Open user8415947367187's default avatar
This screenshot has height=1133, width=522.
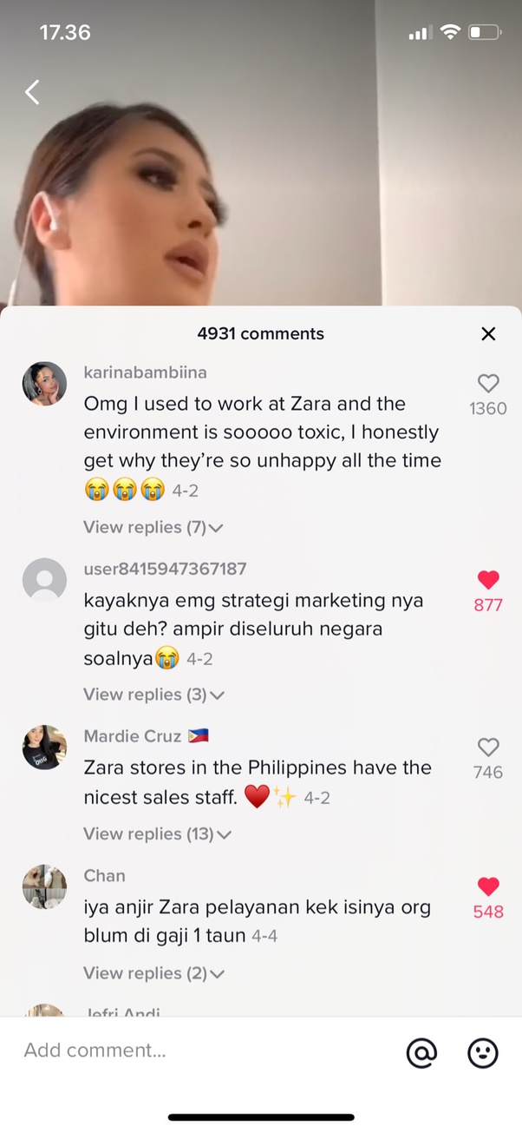(44, 580)
